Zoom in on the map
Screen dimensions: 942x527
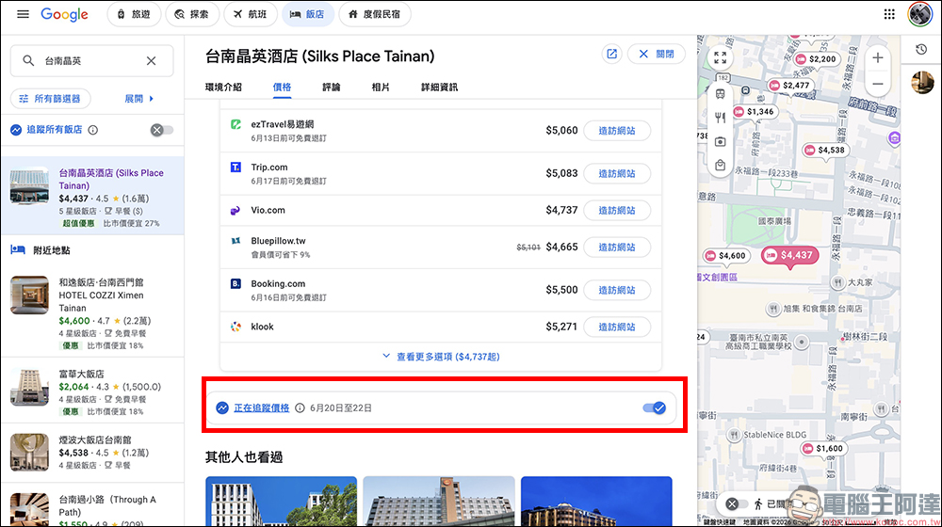pos(878,57)
